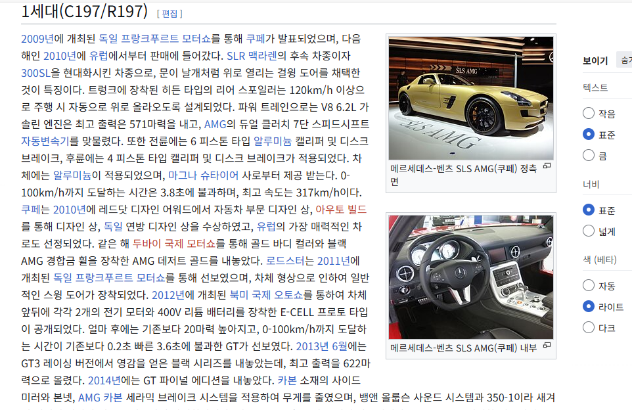This screenshot has width=632, height=410.
Task: Click the 편집 section edit link
Action: 169,14
